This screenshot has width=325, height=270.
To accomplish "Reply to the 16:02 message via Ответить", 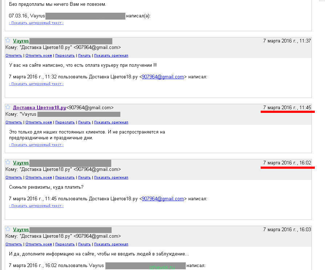I will tap(14, 177).
